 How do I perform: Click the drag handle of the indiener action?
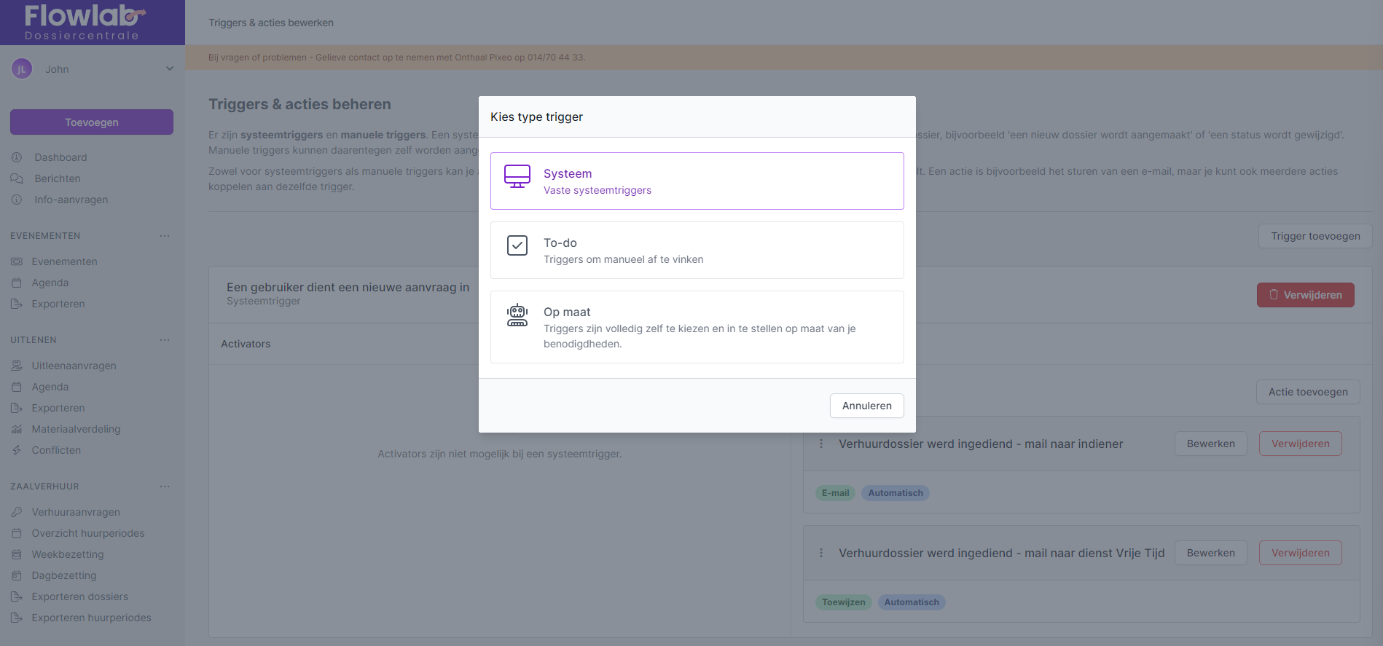pyautogui.click(x=821, y=444)
